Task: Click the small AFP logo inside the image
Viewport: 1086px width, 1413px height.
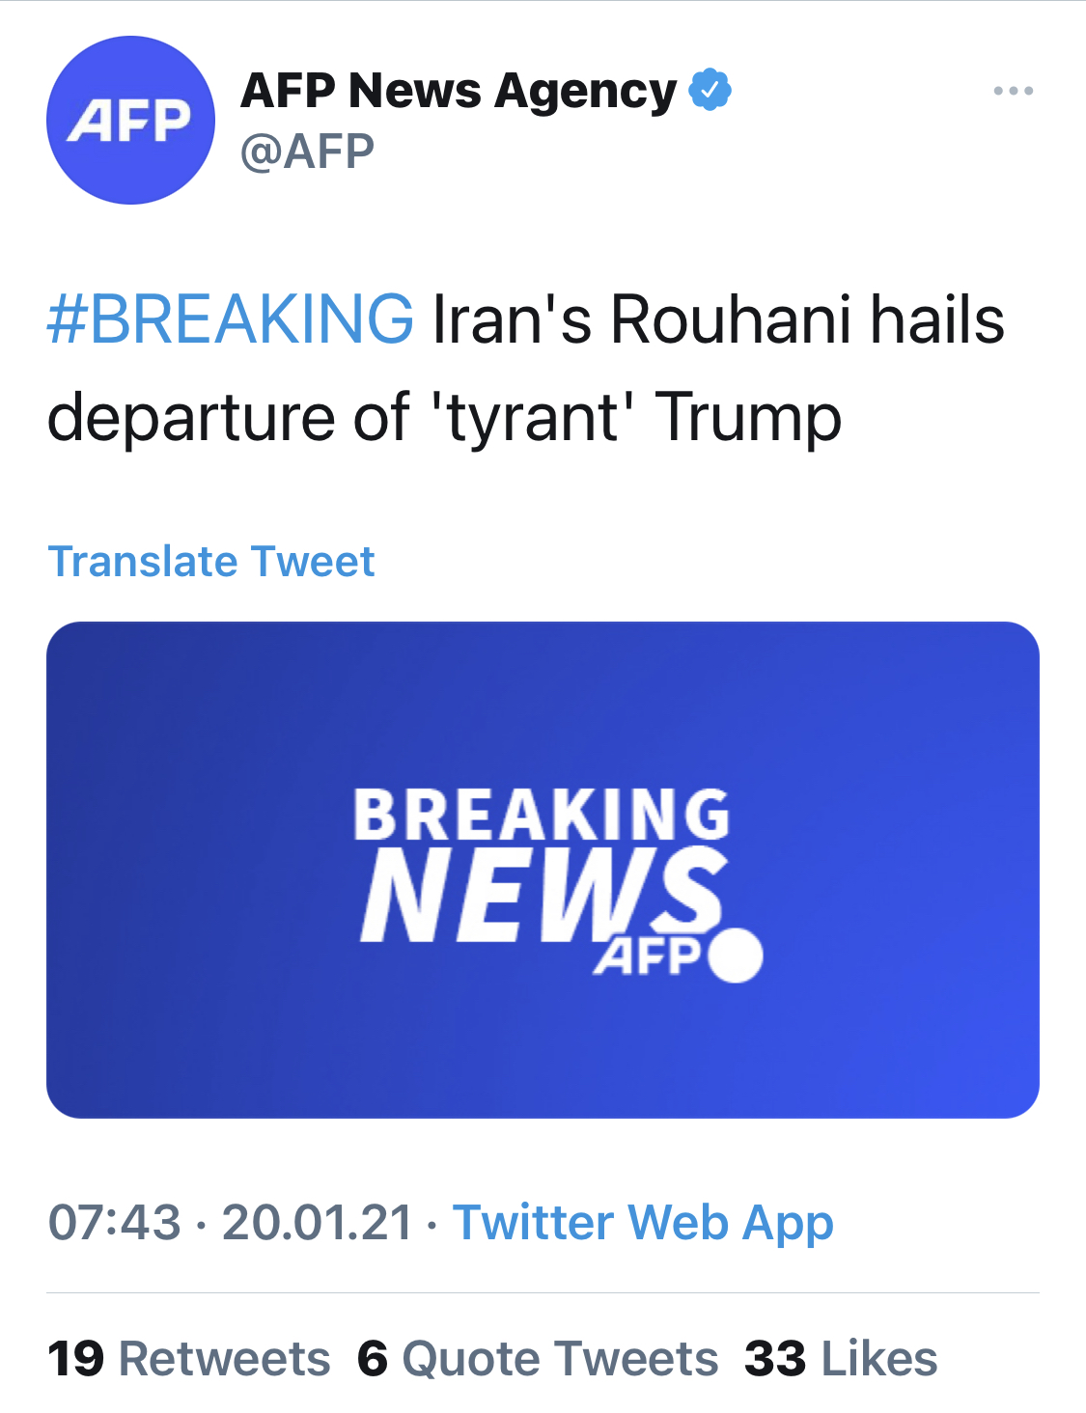Action: tap(648, 956)
